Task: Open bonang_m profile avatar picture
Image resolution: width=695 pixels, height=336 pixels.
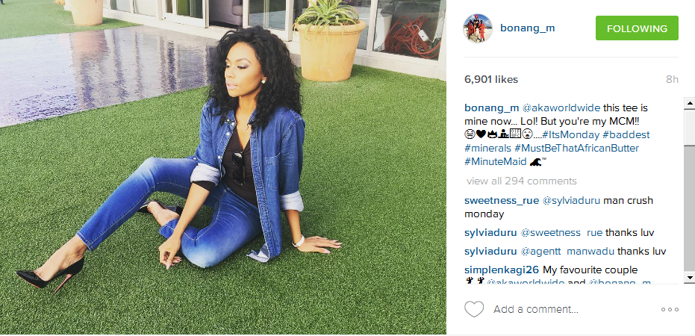Action: [478, 28]
